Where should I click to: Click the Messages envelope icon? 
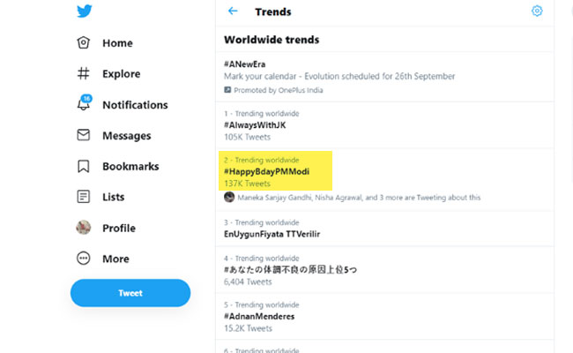[x=84, y=136]
